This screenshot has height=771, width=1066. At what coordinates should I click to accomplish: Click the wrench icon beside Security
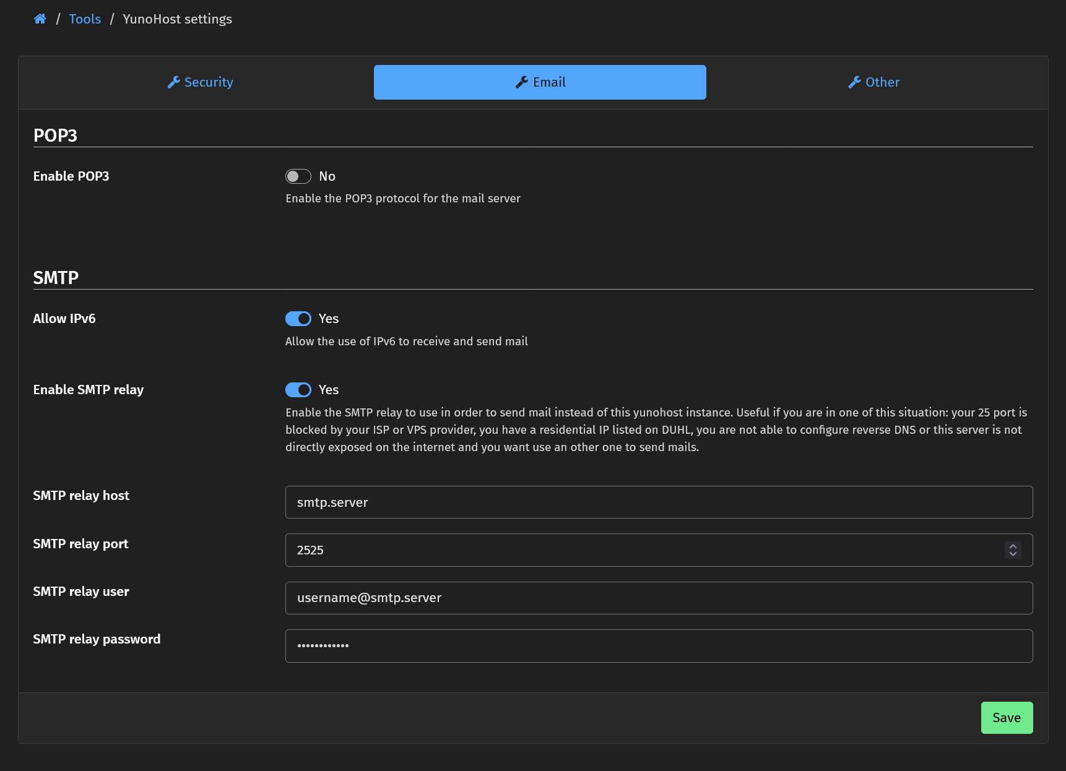click(x=173, y=82)
